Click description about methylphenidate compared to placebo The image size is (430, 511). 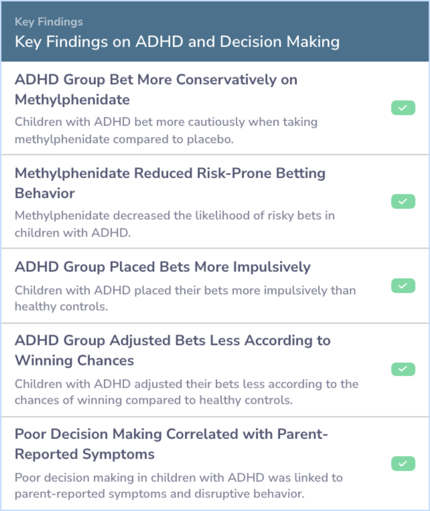point(166,130)
